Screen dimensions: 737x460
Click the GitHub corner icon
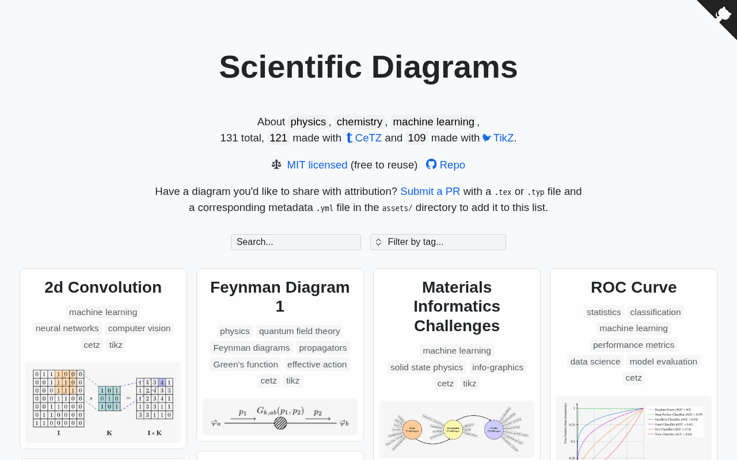(723, 14)
